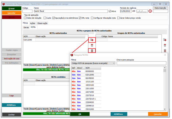Switch to the Ações tab

[x=32, y=23]
